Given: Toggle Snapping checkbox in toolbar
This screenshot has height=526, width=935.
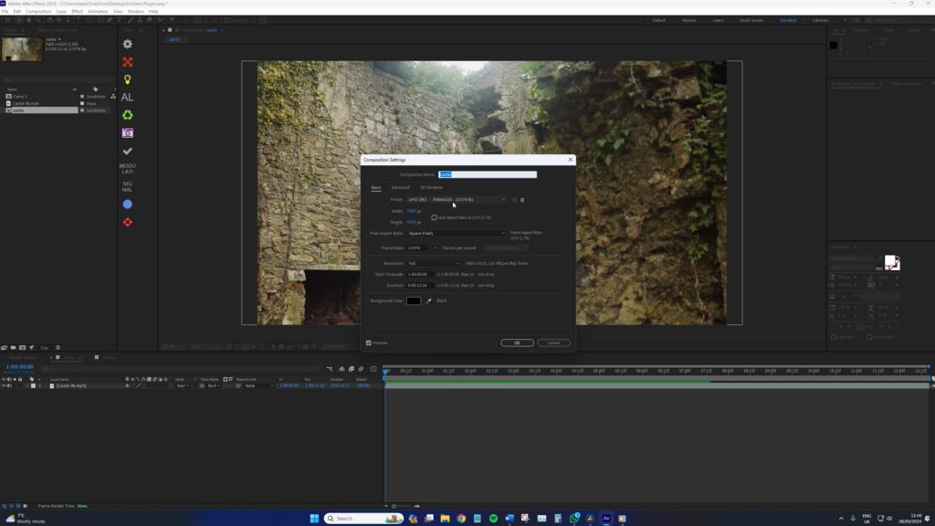Looking at the screenshot, I should (226, 20).
